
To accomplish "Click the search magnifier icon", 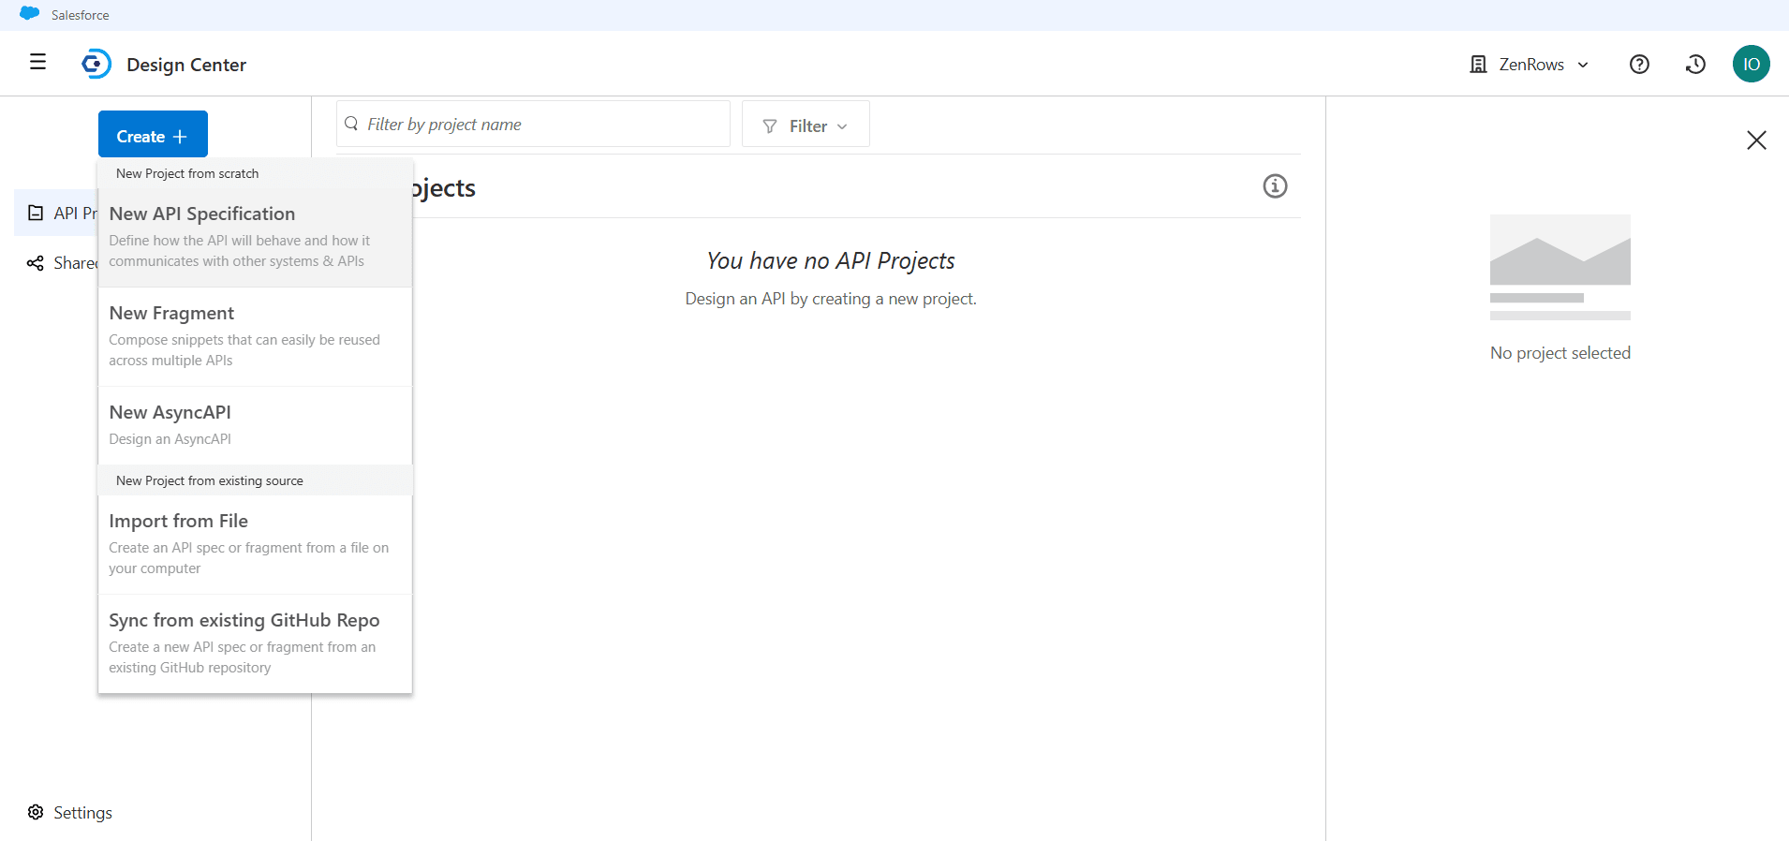I will pos(351,124).
